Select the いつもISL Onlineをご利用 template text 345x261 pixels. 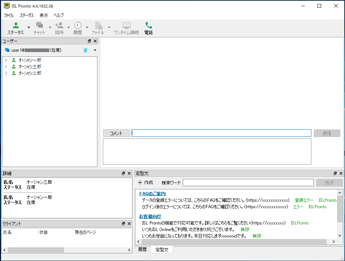coord(188,230)
